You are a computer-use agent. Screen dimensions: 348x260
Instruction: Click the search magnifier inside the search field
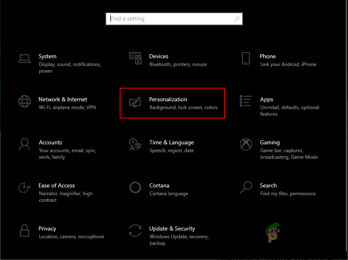[237, 18]
